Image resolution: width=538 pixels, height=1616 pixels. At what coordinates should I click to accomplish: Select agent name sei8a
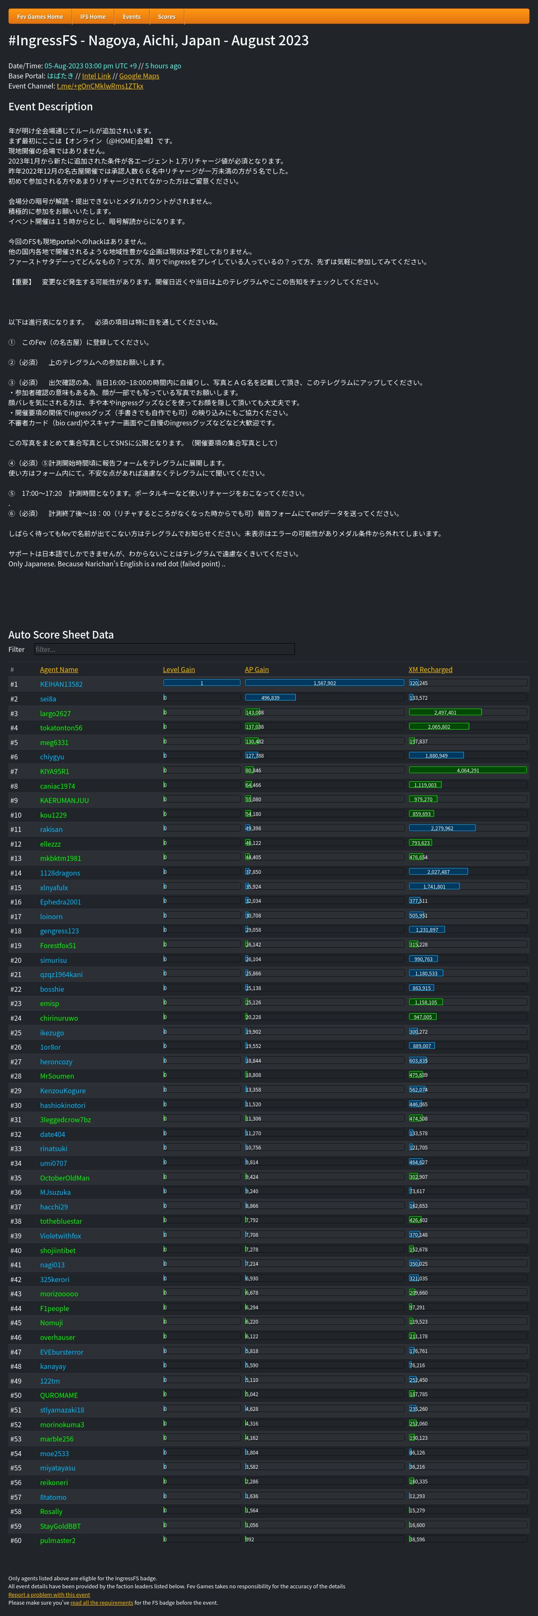pos(48,699)
